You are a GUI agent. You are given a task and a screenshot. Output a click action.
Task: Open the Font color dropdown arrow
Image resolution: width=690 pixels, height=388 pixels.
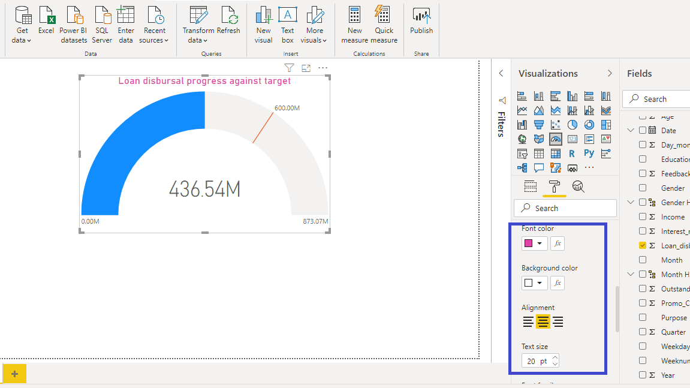click(x=540, y=243)
